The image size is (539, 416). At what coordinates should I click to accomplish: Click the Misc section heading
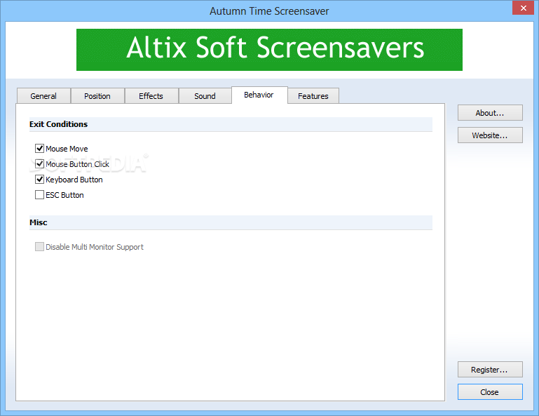coord(38,222)
